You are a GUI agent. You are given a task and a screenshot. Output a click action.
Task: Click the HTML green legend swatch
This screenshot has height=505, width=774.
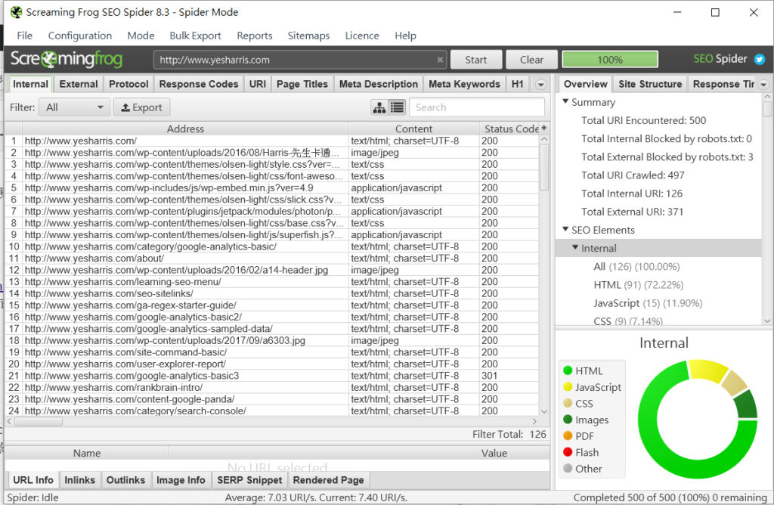[568, 370]
